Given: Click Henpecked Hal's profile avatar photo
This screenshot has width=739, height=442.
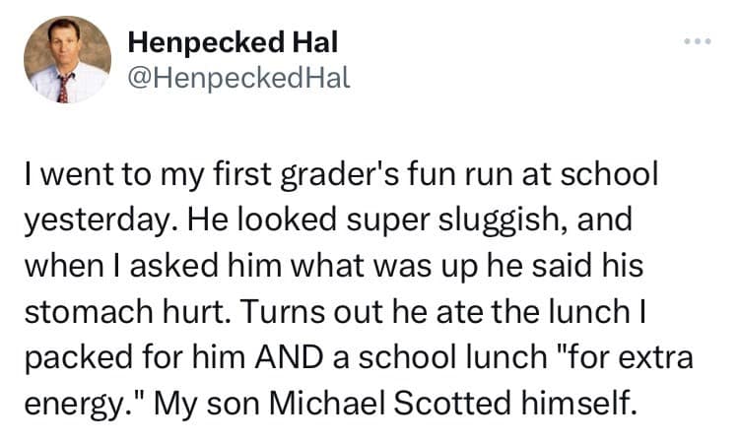Looking at the screenshot, I should (x=67, y=59).
